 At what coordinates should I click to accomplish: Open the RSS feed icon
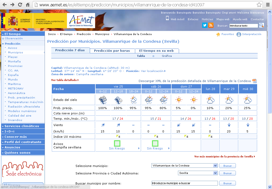point(211,25)
